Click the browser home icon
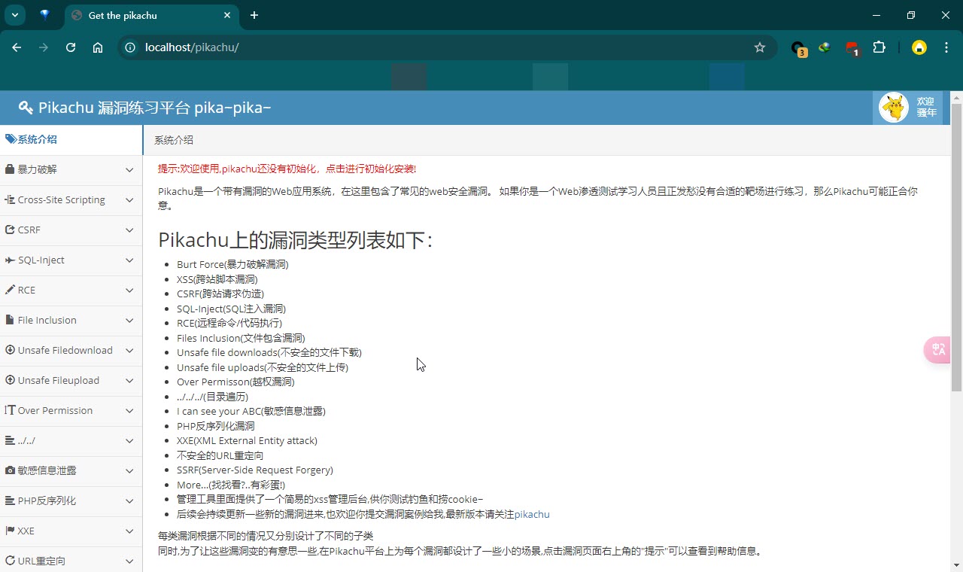This screenshot has width=963, height=572. [98, 47]
